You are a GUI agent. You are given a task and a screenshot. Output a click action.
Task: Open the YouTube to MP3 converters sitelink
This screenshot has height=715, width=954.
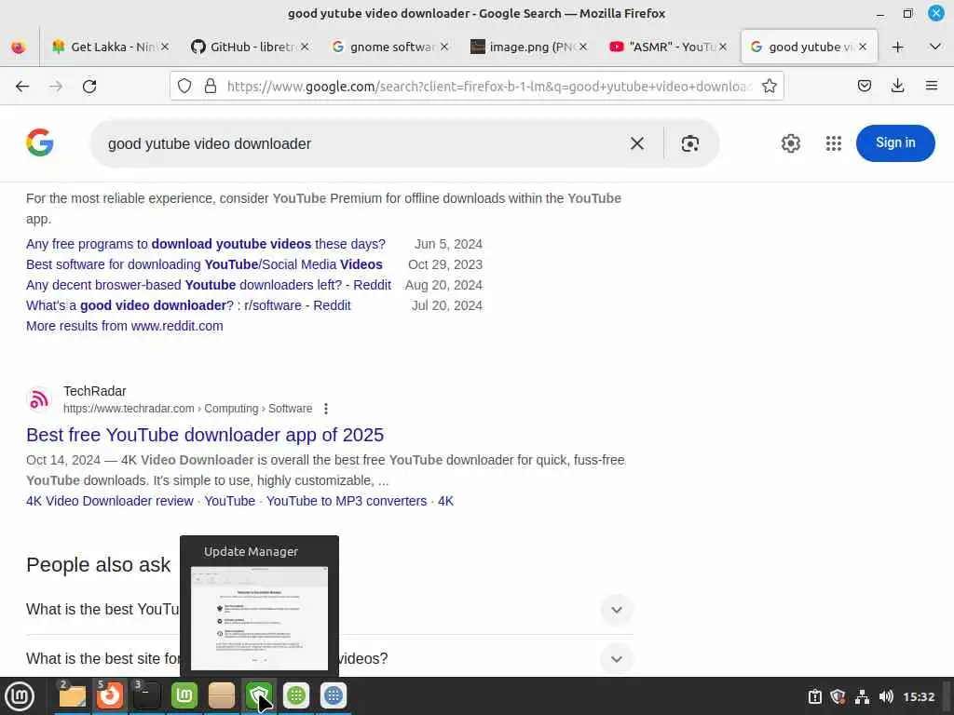347,501
